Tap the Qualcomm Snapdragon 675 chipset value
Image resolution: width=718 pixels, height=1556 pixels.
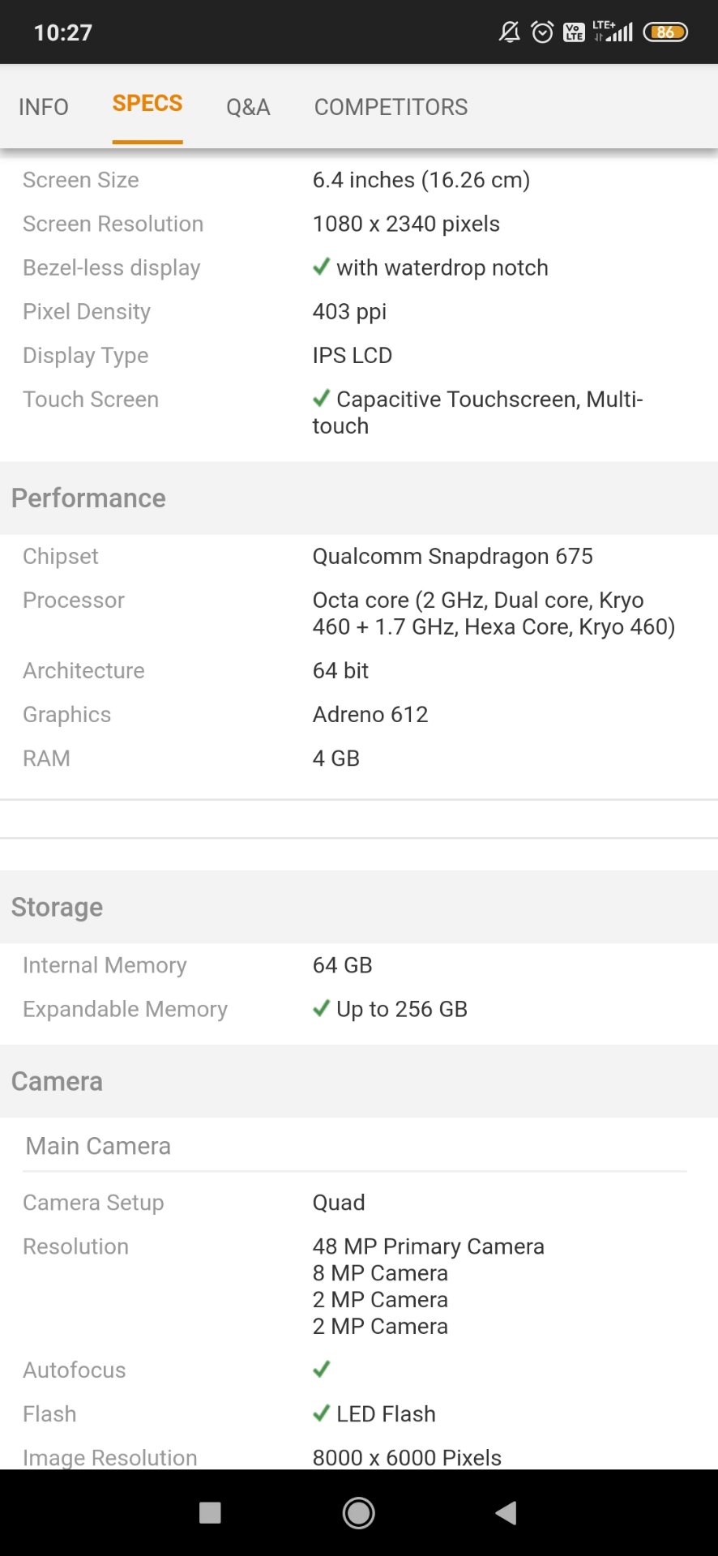click(x=452, y=556)
